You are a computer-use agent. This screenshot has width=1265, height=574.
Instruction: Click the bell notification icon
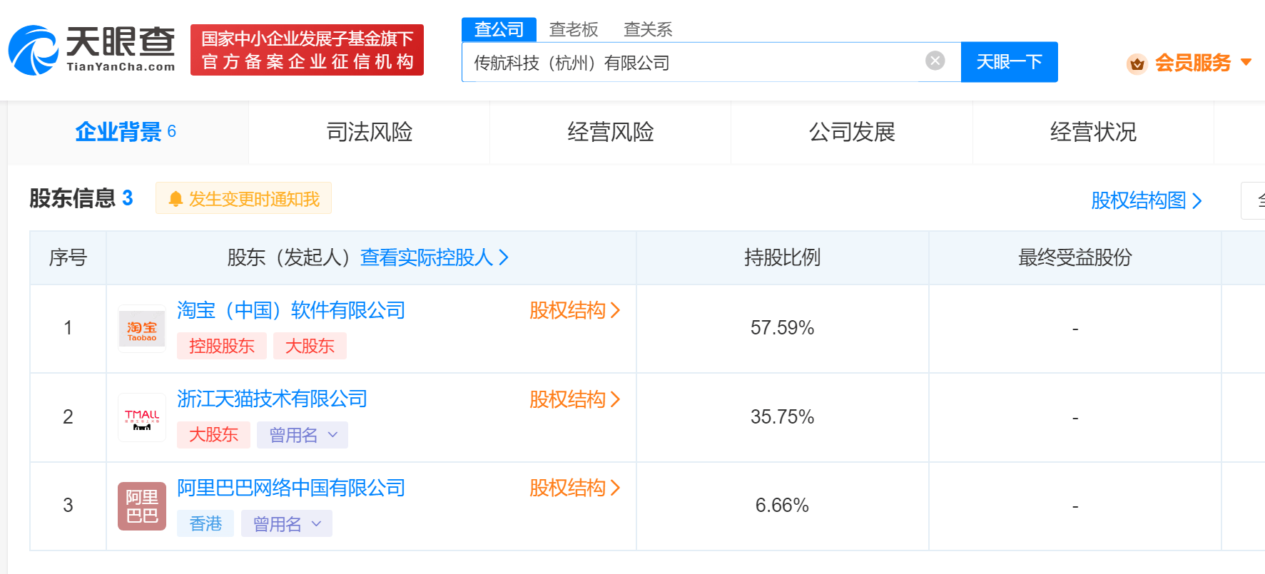(176, 200)
